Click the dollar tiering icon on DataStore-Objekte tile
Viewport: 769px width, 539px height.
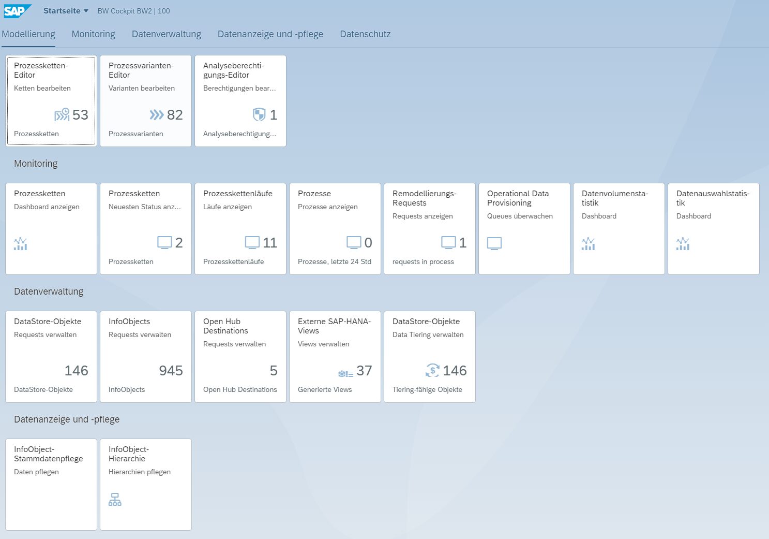431,371
